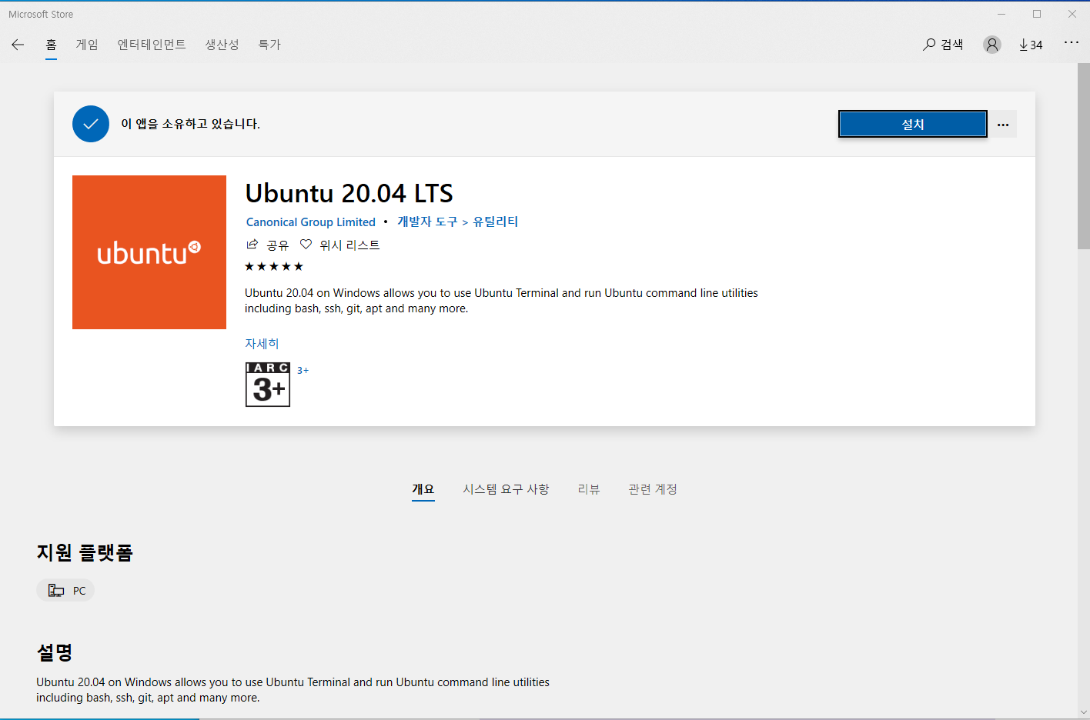Open the 엔터테인먼트 tab
The height and width of the screenshot is (720, 1090).
pyautogui.click(x=152, y=45)
